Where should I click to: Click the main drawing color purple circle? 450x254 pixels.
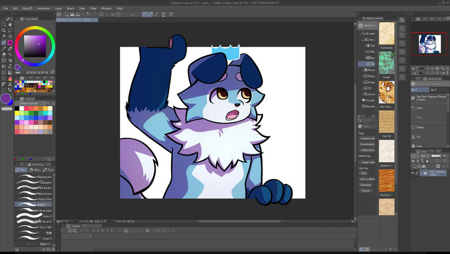pos(5,99)
